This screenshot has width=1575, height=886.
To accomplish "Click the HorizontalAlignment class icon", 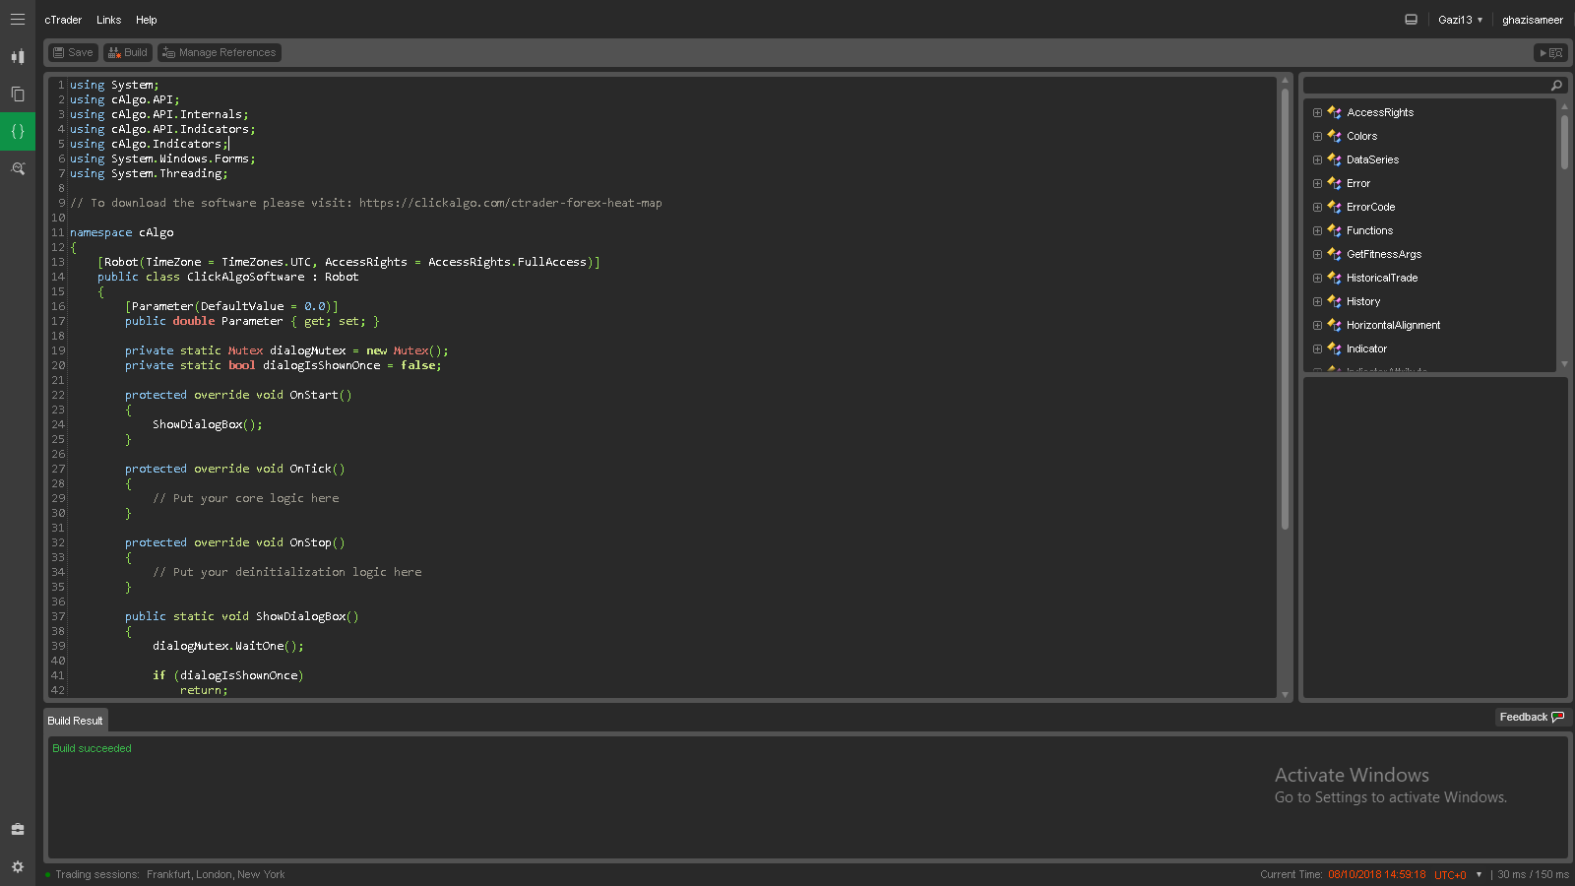I will coord(1335,325).
